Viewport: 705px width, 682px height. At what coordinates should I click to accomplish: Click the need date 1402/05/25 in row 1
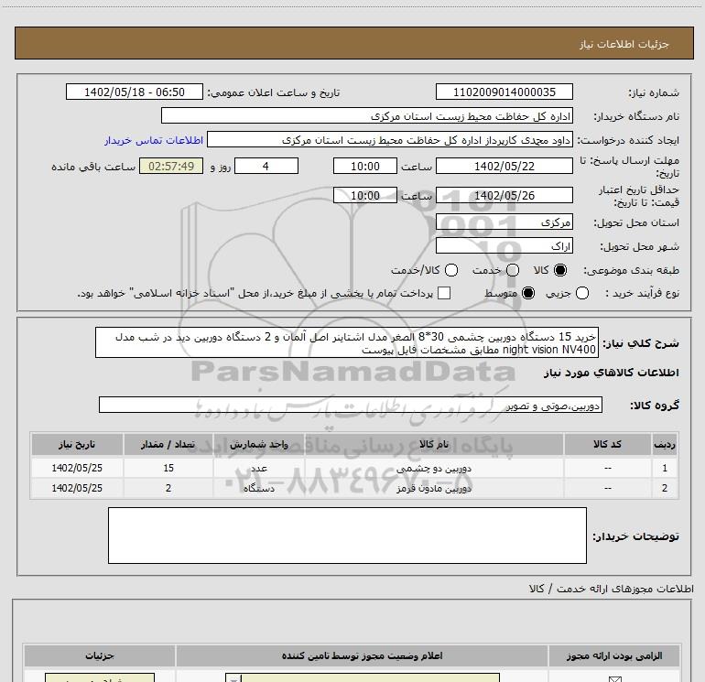pyautogui.click(x=77, y=468)
